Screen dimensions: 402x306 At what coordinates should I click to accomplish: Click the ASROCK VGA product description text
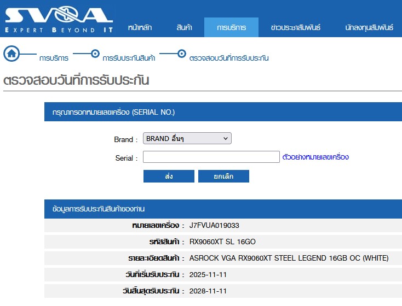pos(289,258)
